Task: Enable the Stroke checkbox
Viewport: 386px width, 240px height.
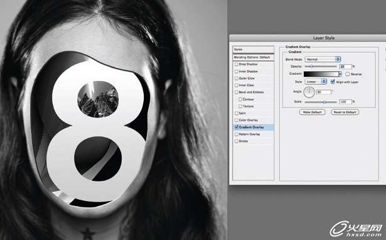Action: (237, 141)
